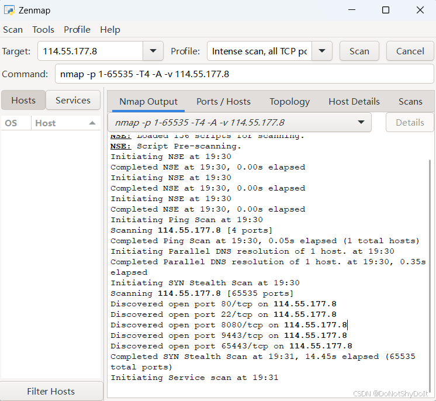436x401 pixels.
Task: Switch to the Nmap Output tab
Action: (x=148, y=102)
